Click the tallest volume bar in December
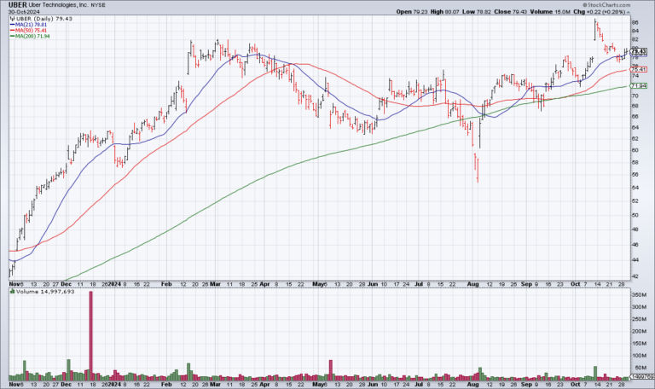This screenshot has width=655, height=389. point(90,340)
